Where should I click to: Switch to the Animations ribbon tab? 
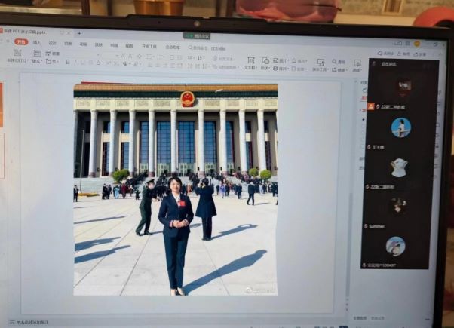[83, 44]
